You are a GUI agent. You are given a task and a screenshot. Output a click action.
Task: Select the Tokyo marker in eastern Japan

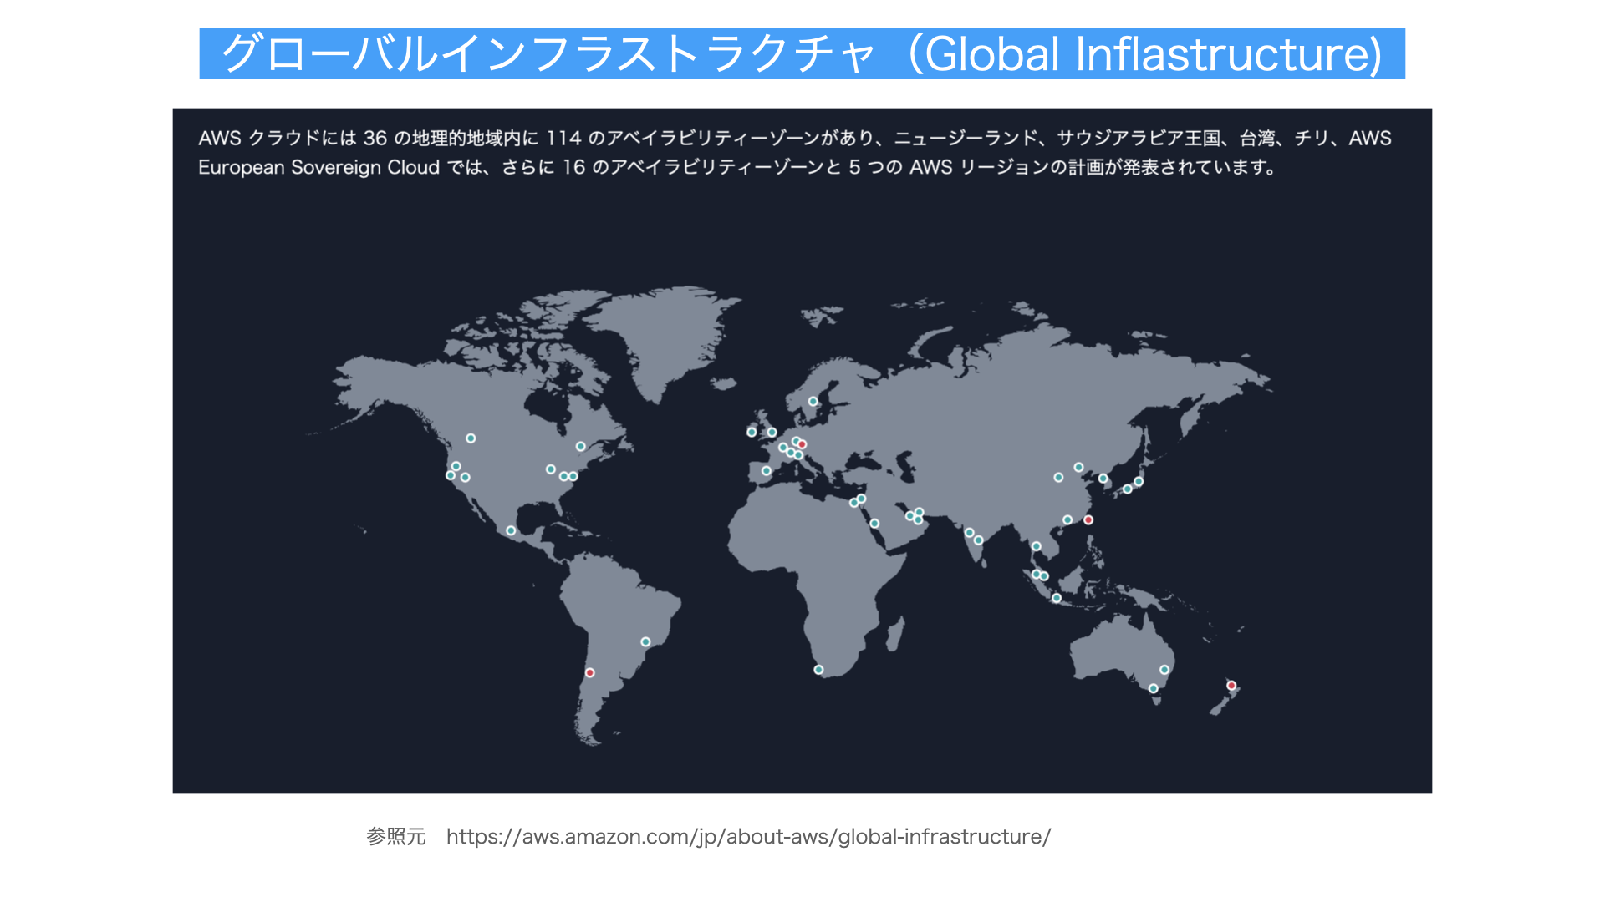click(1139, 481)
